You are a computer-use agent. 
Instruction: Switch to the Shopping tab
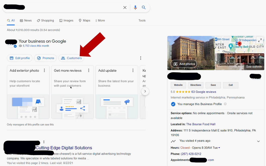pyautogui.click(x=46, y=21)
